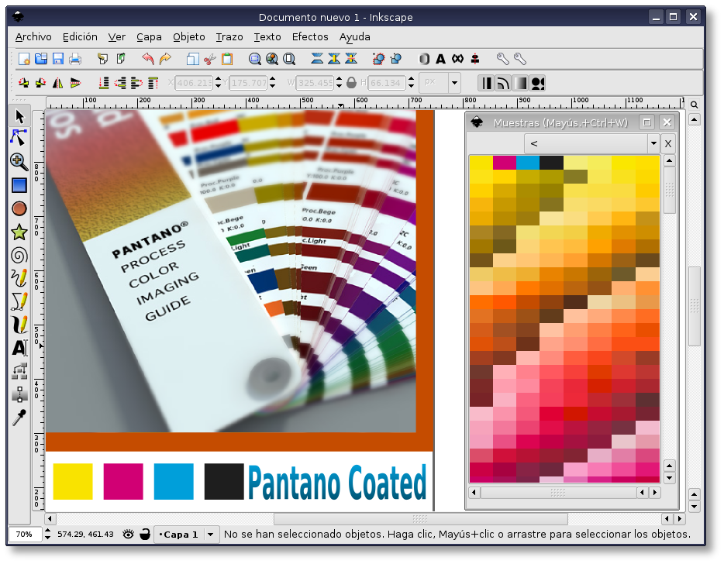The image size is (724, 564).
Task: Zoom to fit selection toolbar icon
Action: tap(254, 59)
